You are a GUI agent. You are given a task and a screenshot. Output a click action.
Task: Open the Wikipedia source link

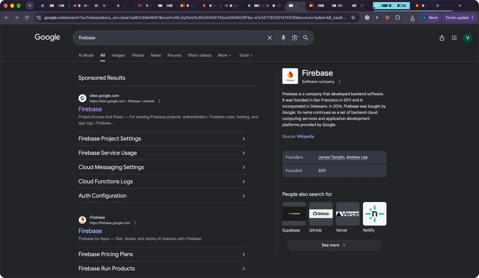pos(305,136)
